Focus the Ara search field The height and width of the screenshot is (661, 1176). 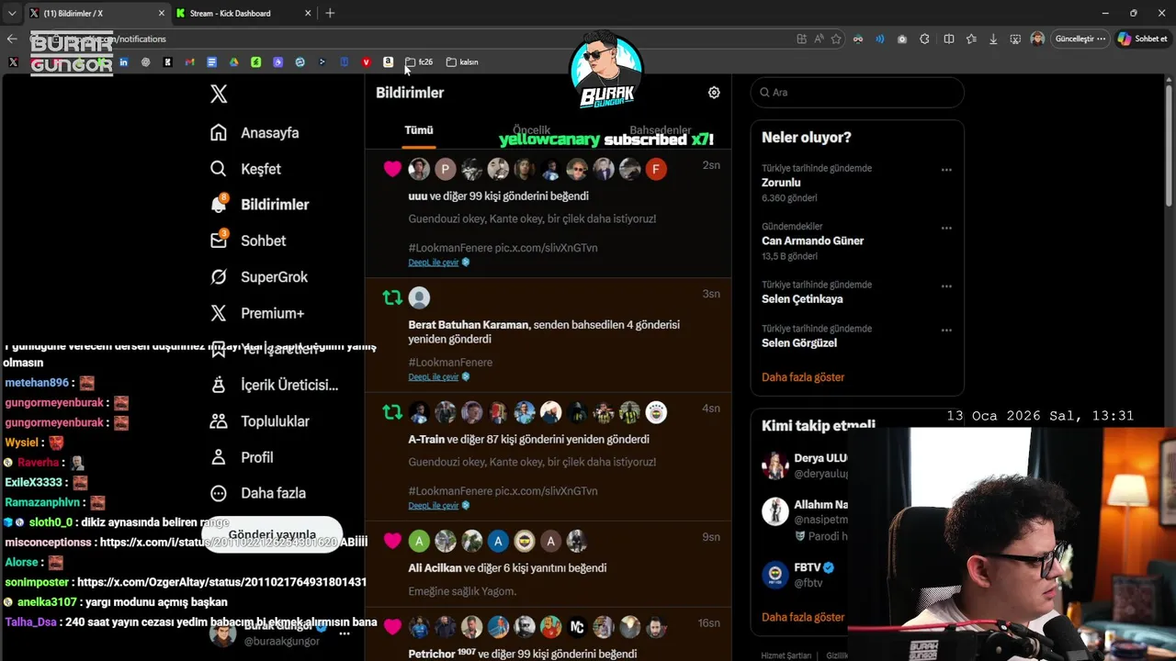pos(857,92)
